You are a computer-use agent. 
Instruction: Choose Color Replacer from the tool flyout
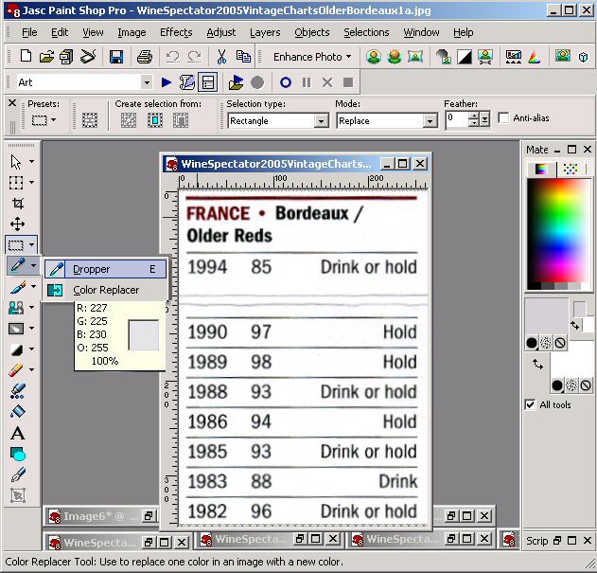(x=105, y=290)
